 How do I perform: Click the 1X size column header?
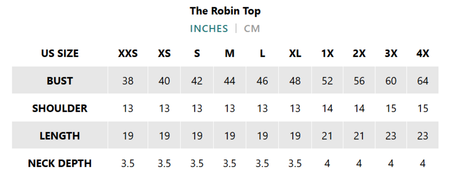click(327, 53)
